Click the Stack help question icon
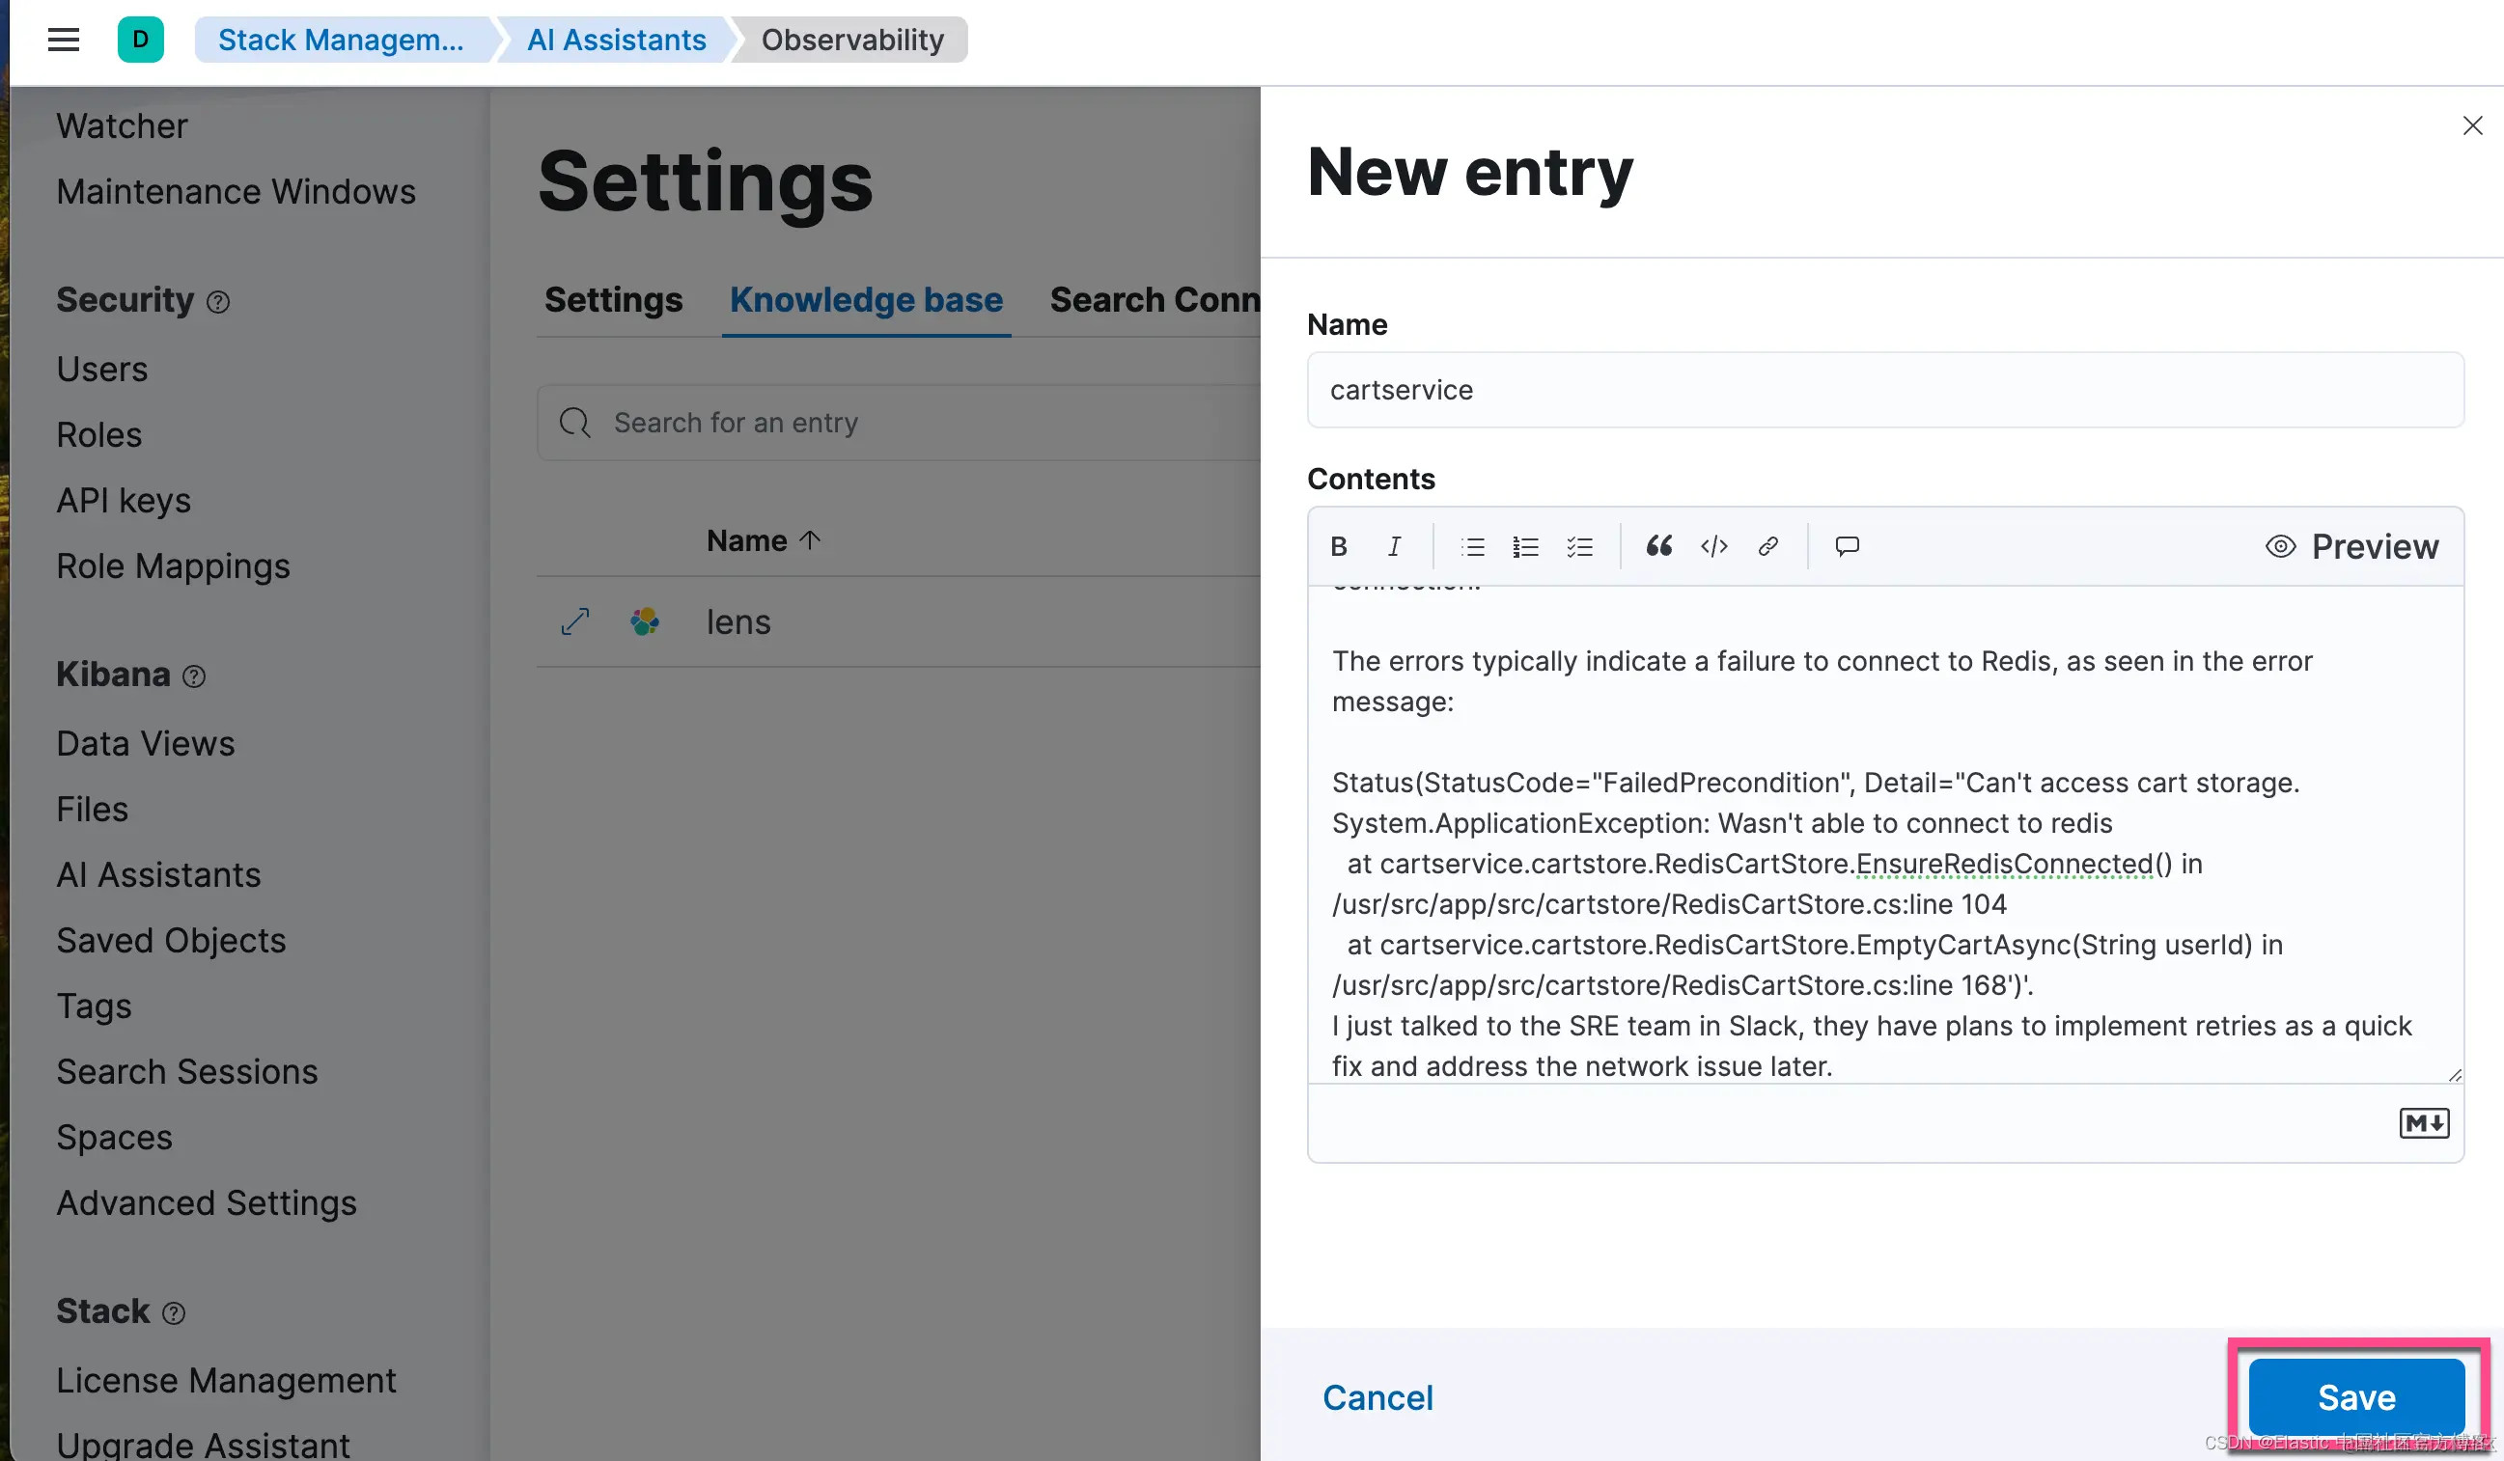The width and height of the screenshot is (2504, 1461). (x=173, y=1314)
